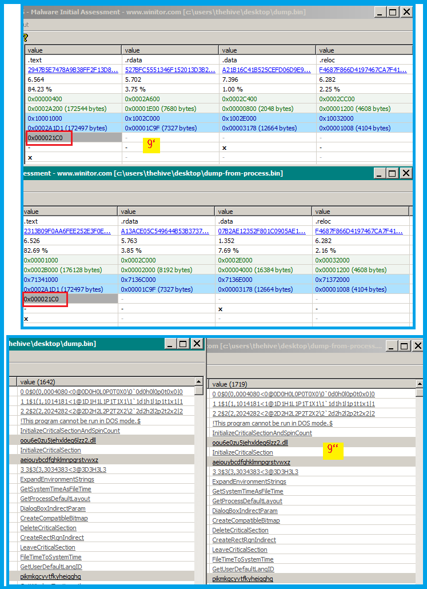Select ExpandEnvironmentStrings in value (1642) list

point(56,479)
